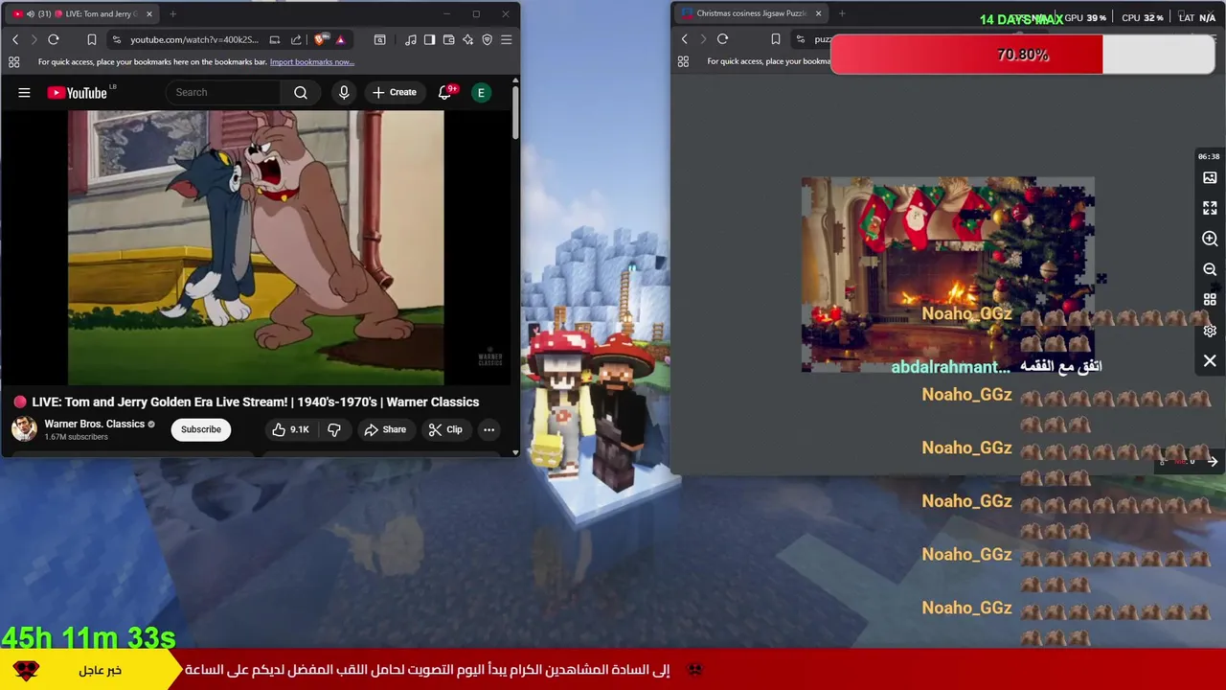1226x690 pixels.
Task: Toggle fullscreen in puzzle side toolbar
Action: point(1210,208)
